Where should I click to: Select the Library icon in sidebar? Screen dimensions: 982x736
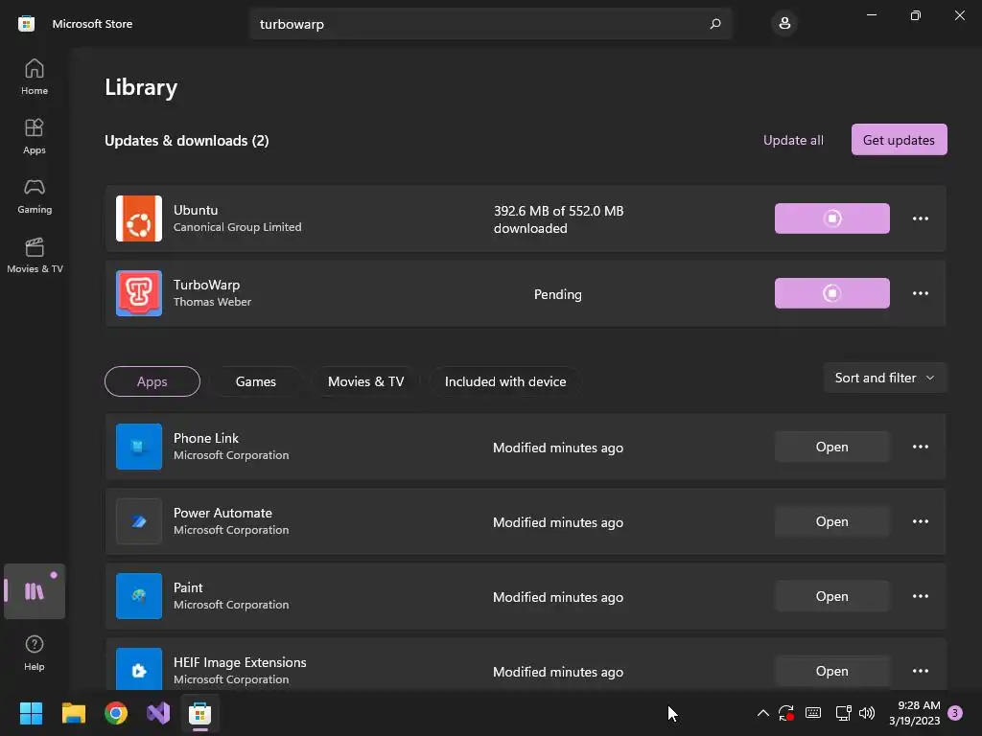(35, 590)
